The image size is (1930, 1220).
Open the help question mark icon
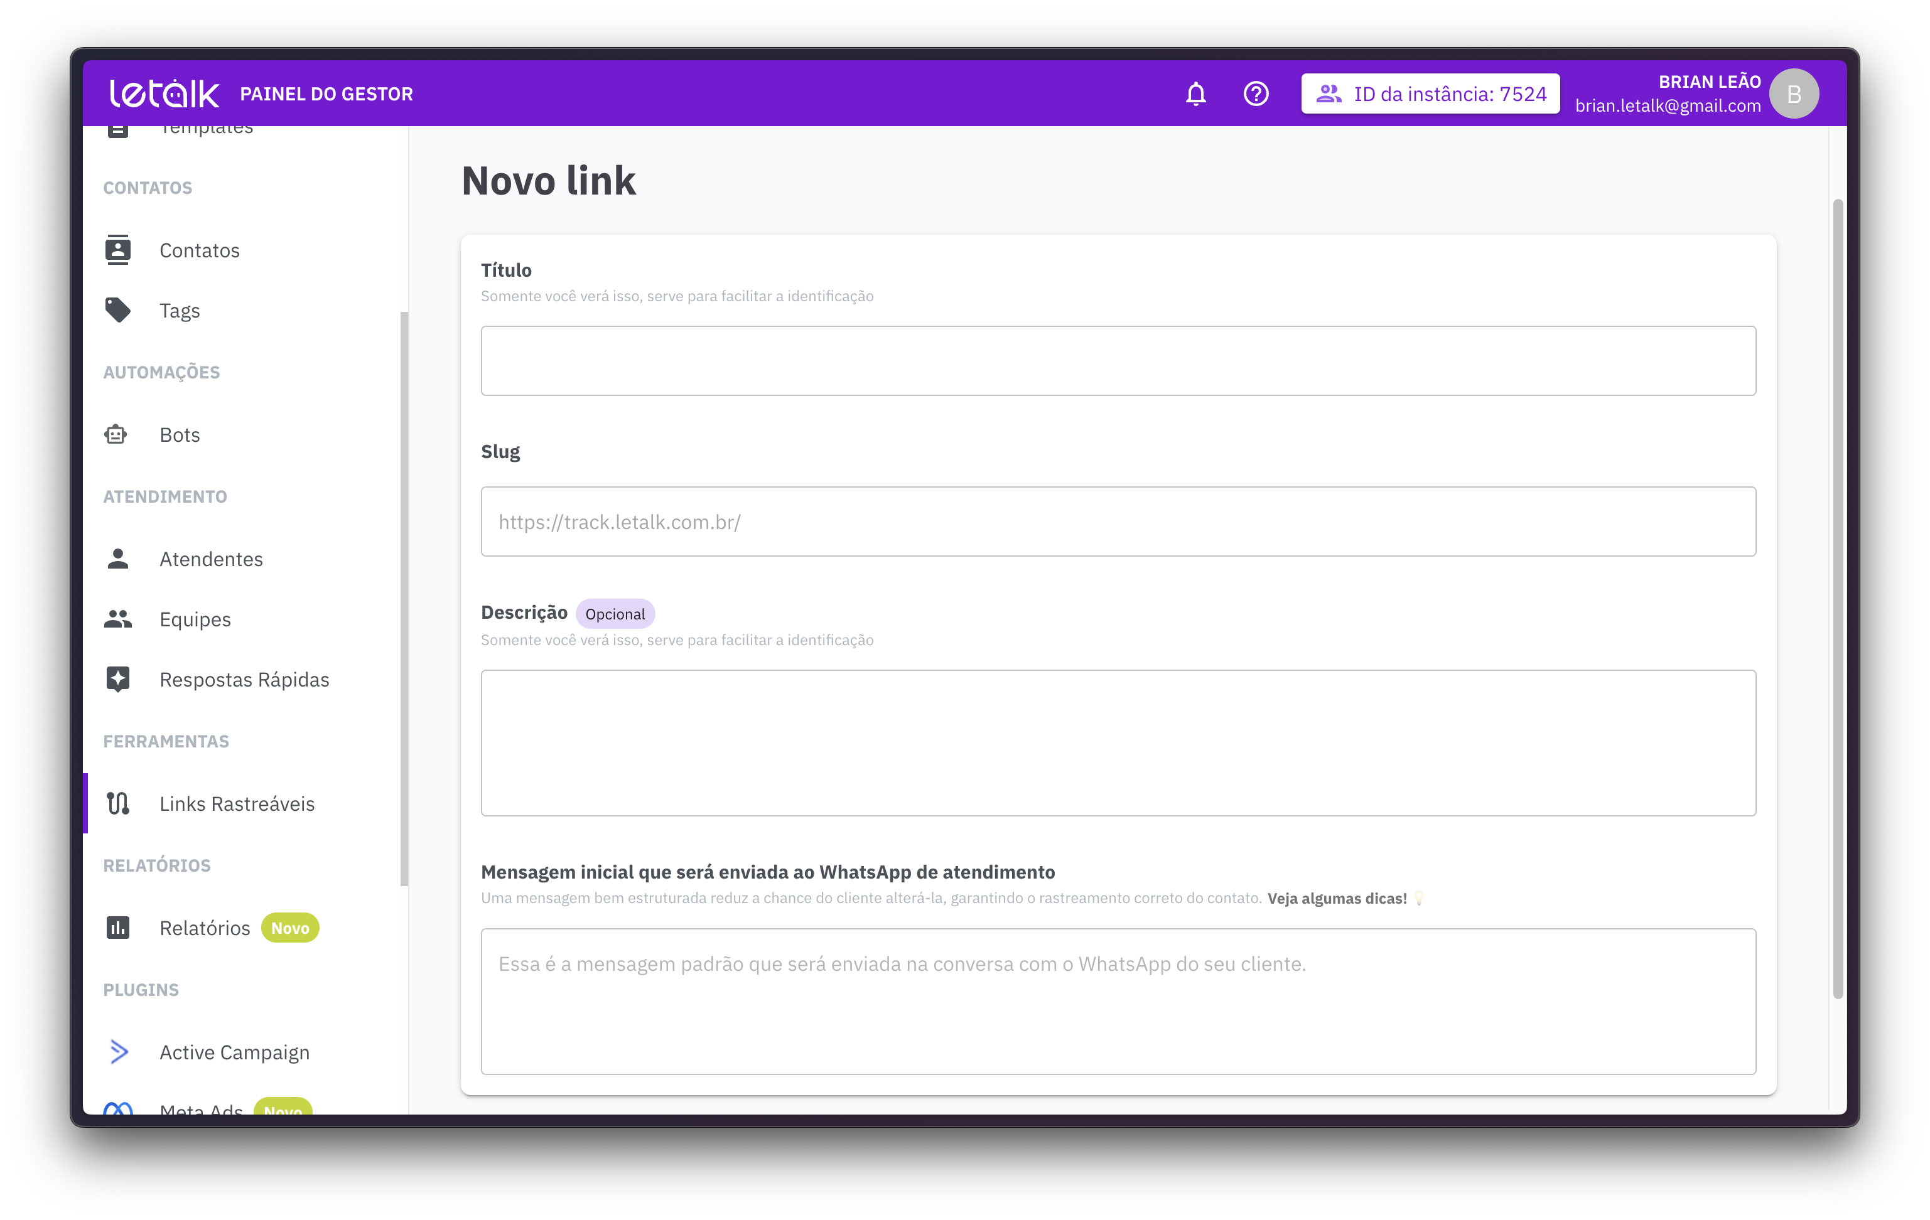tap(1255, 94)
